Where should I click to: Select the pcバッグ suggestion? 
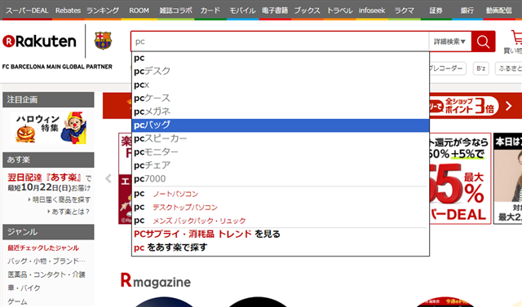[x=281, y=125]
